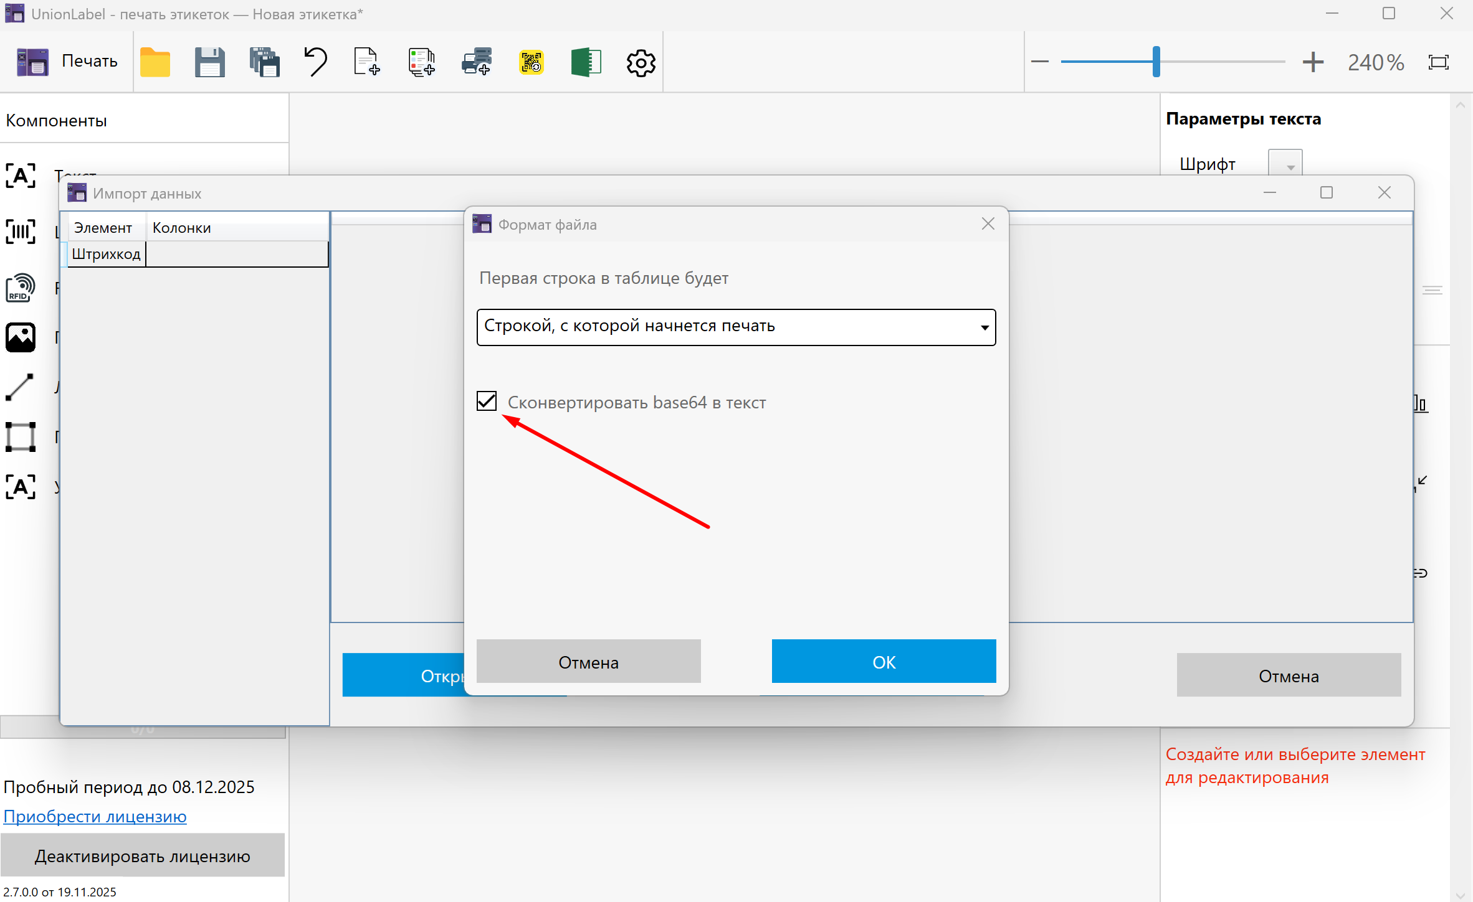This screenshot has height=902, width=1473.
Task: Click the zoom slider handle
Action: click(x=1156, y=62)
